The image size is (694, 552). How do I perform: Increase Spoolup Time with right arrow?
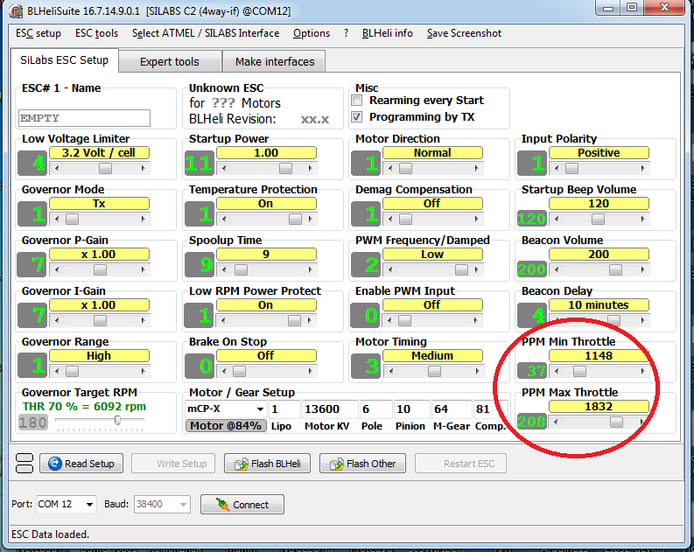pos(311,269)
